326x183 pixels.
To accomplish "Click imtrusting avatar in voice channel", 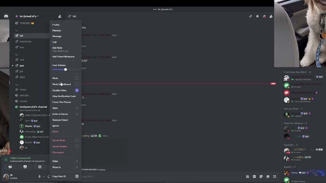I will click(x=22, y=132).
